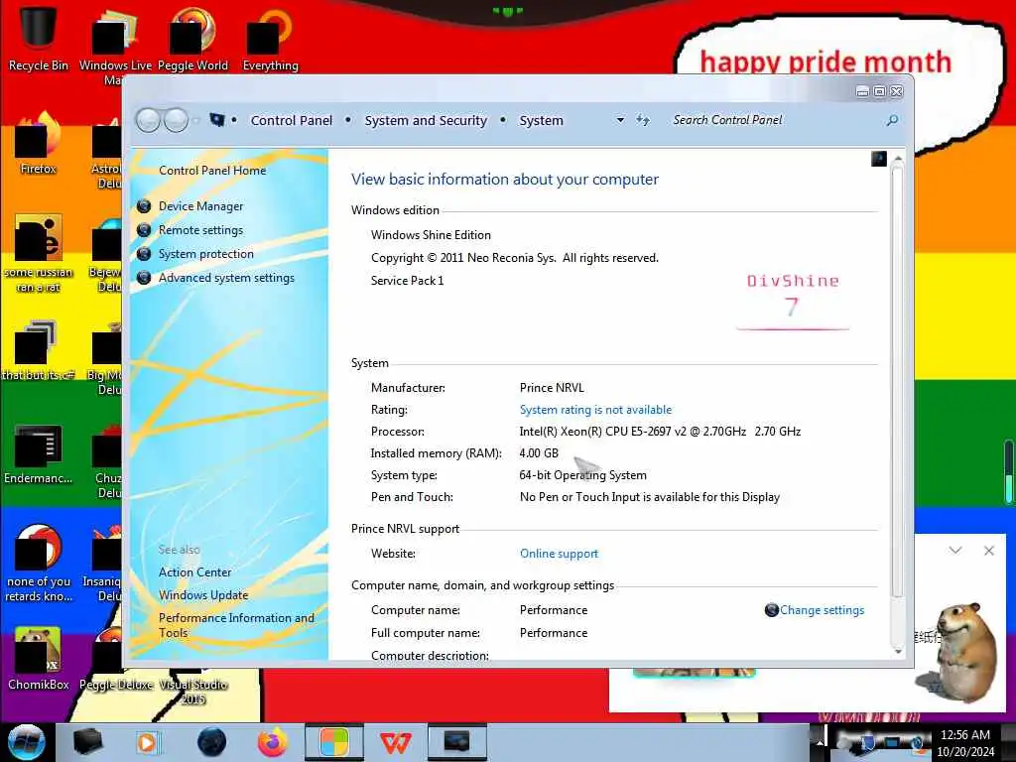Select the monitor window taskbar button

456,742
